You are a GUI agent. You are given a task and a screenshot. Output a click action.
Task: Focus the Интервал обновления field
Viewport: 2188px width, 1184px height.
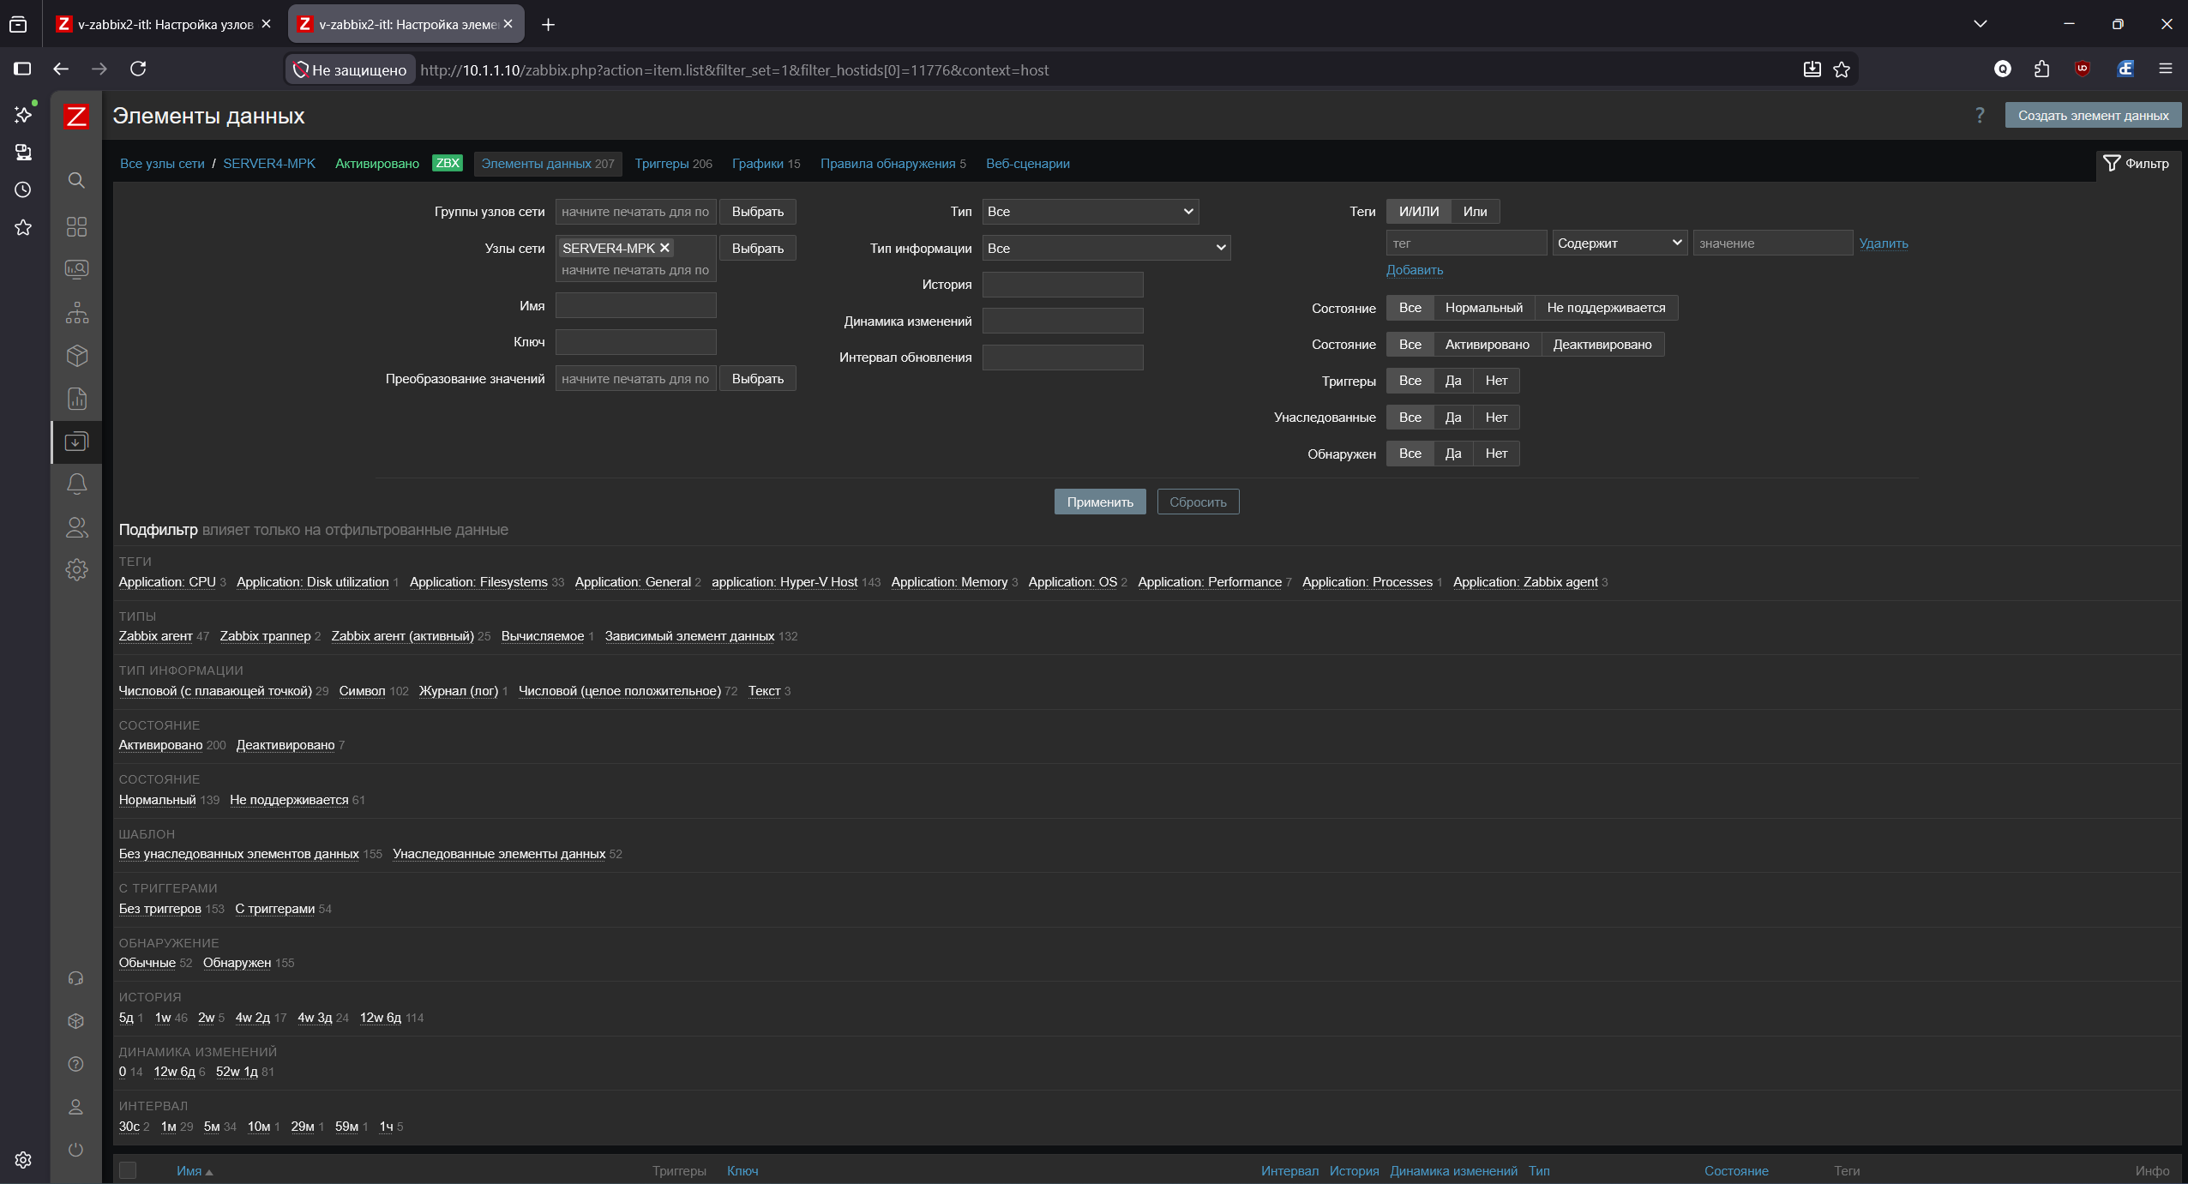click(1062, 358)
